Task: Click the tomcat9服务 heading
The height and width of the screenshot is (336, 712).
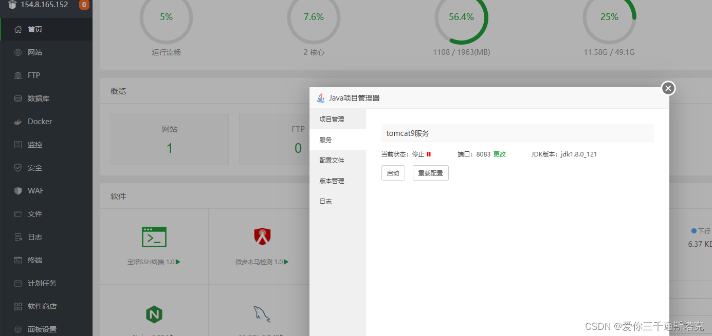Action: coord(408,133)
